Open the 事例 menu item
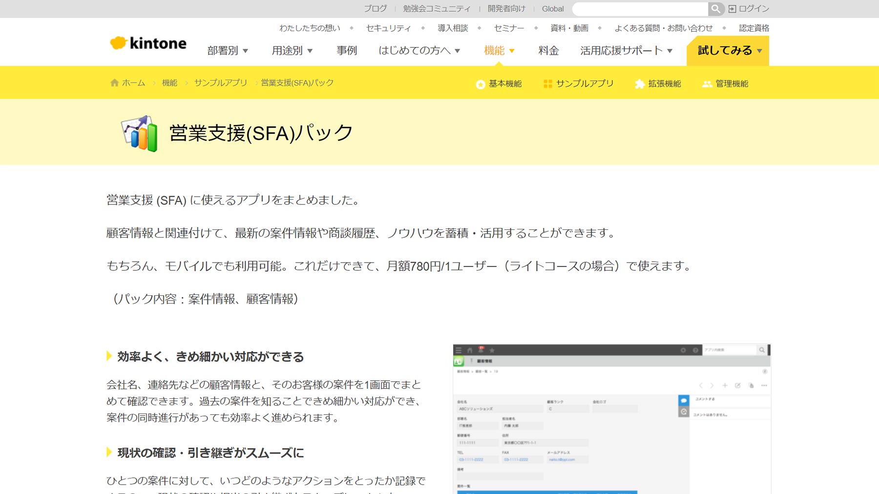 click(x=347, y=50)
